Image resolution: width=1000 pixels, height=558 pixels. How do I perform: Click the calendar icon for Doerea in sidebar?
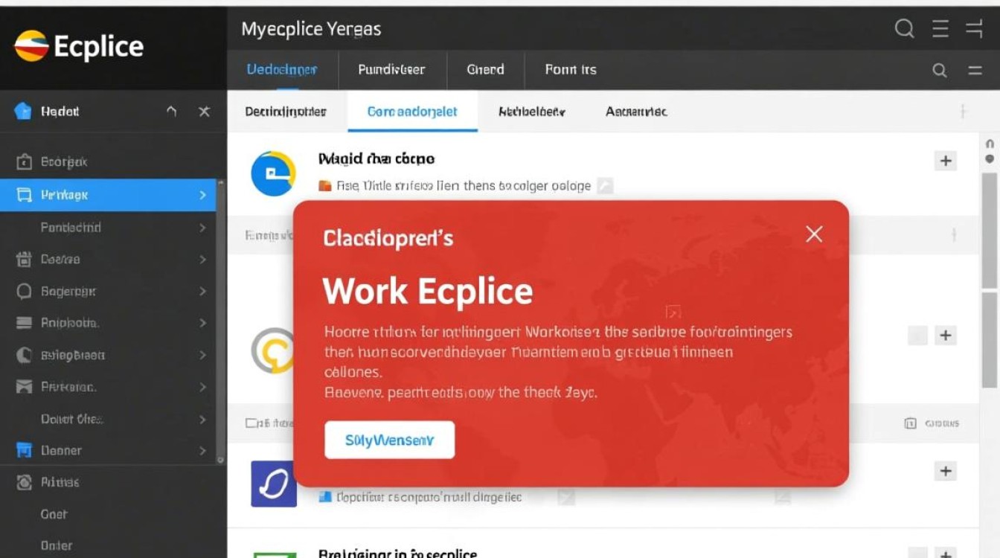(x=24, y=260)
